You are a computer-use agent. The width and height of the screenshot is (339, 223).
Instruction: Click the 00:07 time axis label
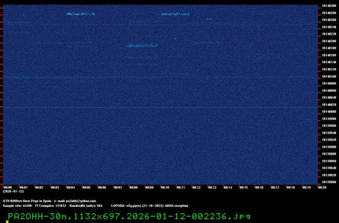[x=118, y=187]
